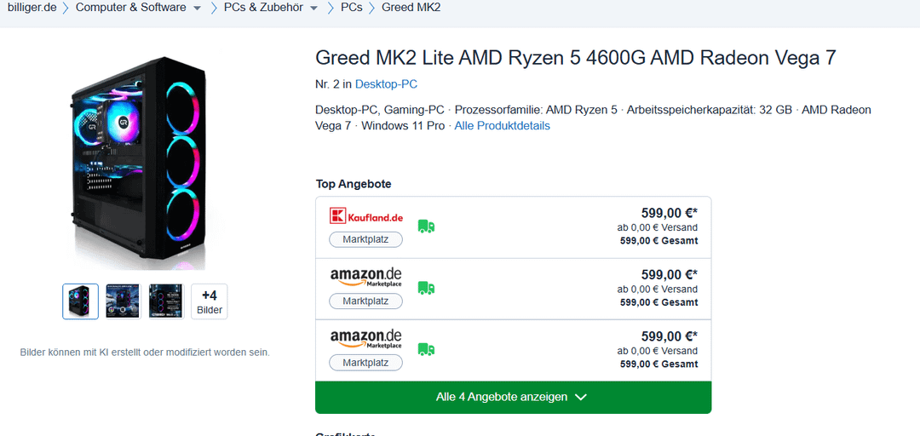This screenshot has height=436, width=920.
Task: Click the green delivery truck icon for Kaufland offer
Action: coord(426,227)
